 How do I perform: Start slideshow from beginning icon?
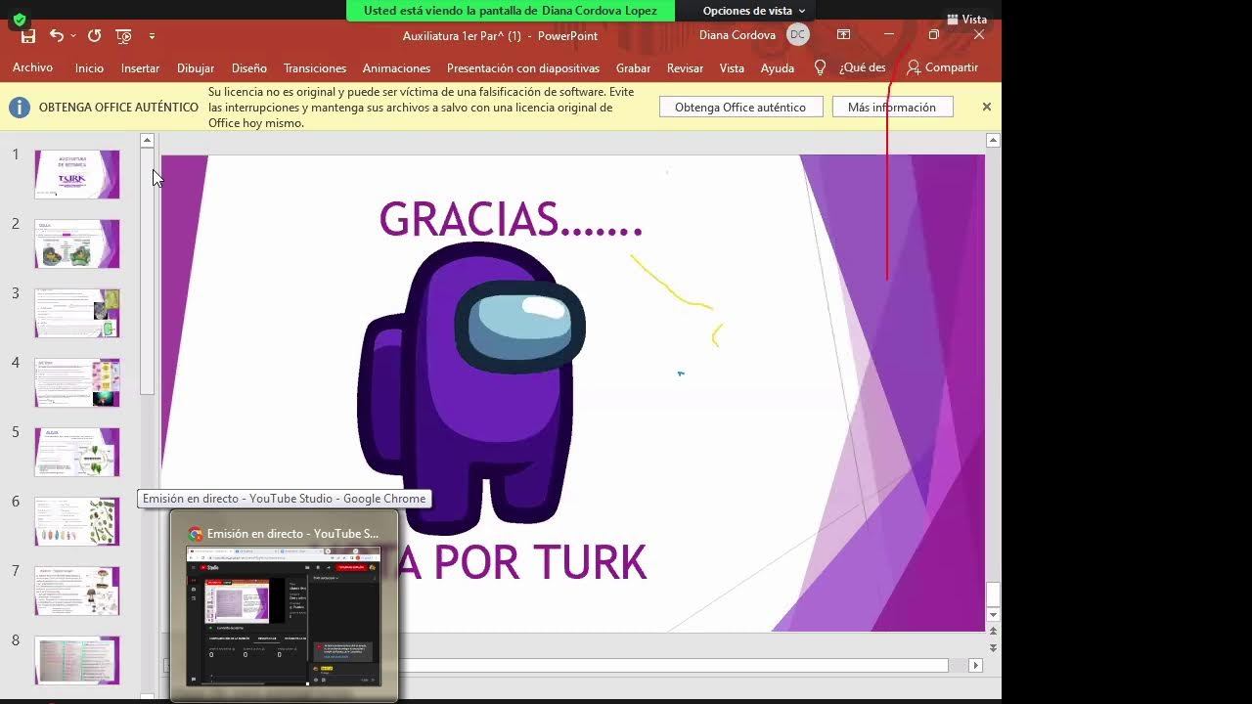[x=123, y=36]
